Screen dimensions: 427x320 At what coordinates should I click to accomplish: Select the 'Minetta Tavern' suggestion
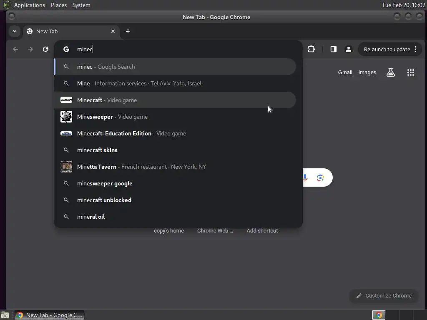click(x=175, y=167)
